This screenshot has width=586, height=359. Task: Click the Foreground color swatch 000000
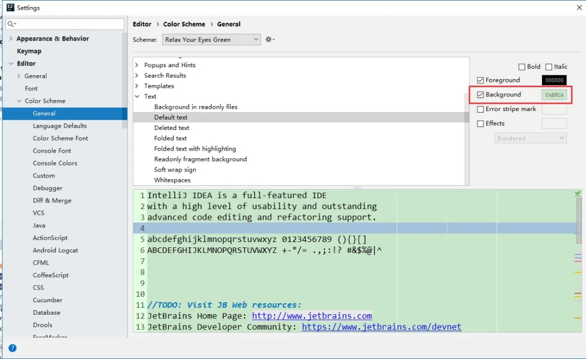click(554, 80)
